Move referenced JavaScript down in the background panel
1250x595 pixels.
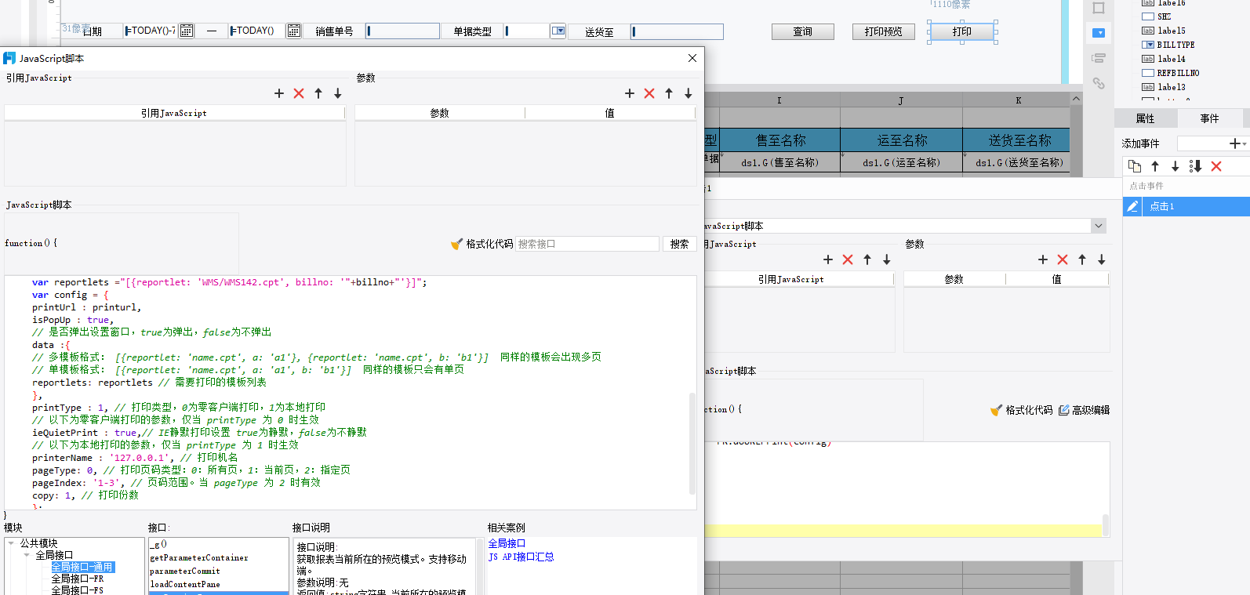click(887, 259)
